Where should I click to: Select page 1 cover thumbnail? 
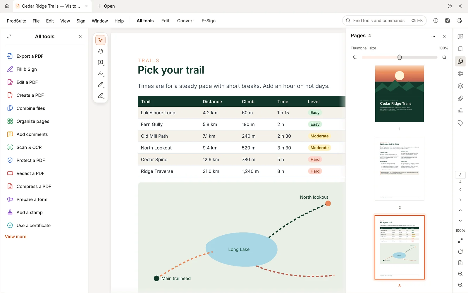[x=400, y=94]
